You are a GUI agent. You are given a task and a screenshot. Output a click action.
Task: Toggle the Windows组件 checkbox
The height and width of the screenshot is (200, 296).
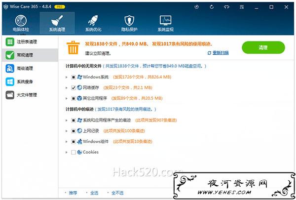point(74,142)
